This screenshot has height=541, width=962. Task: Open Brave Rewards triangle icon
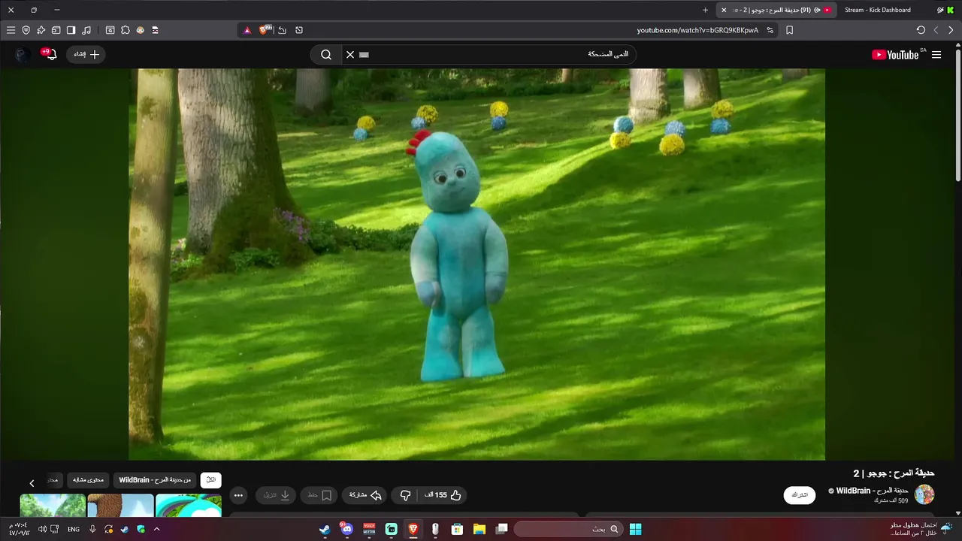tap(247, 30)
